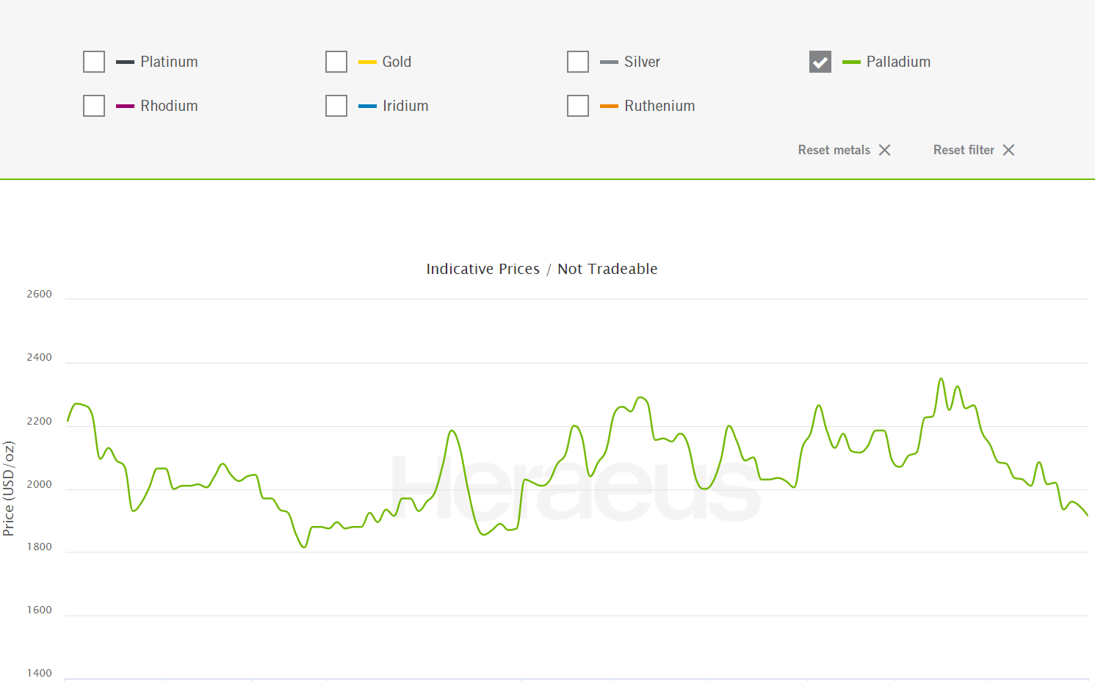Screen dimensions: 1095x681
Task: Click the magenta Rhodium color swatch
Action: click(x=125, y=107)
